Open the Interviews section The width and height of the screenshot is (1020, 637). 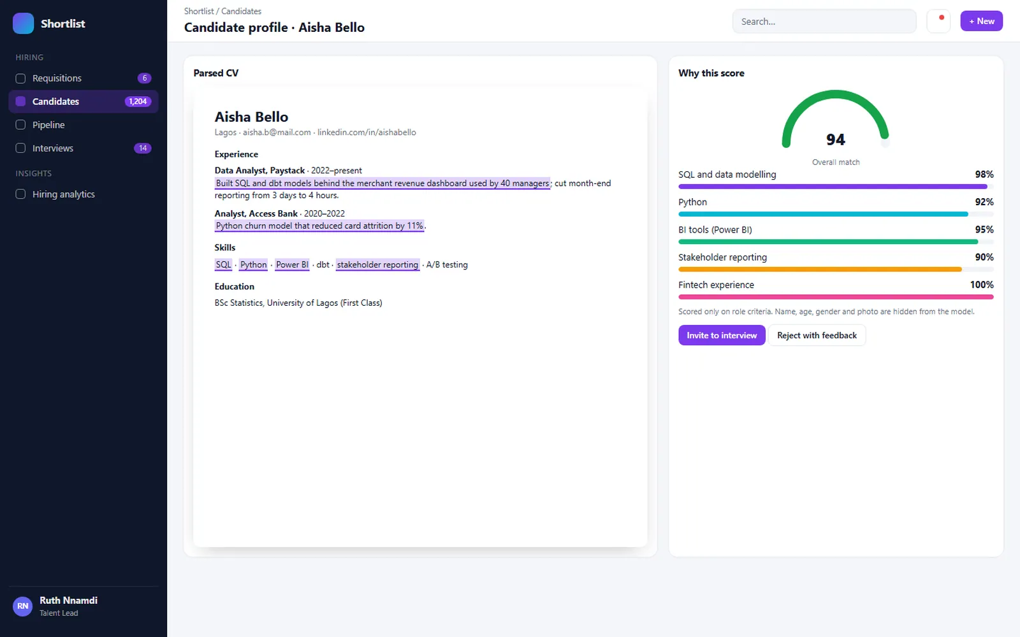[84, 148]
